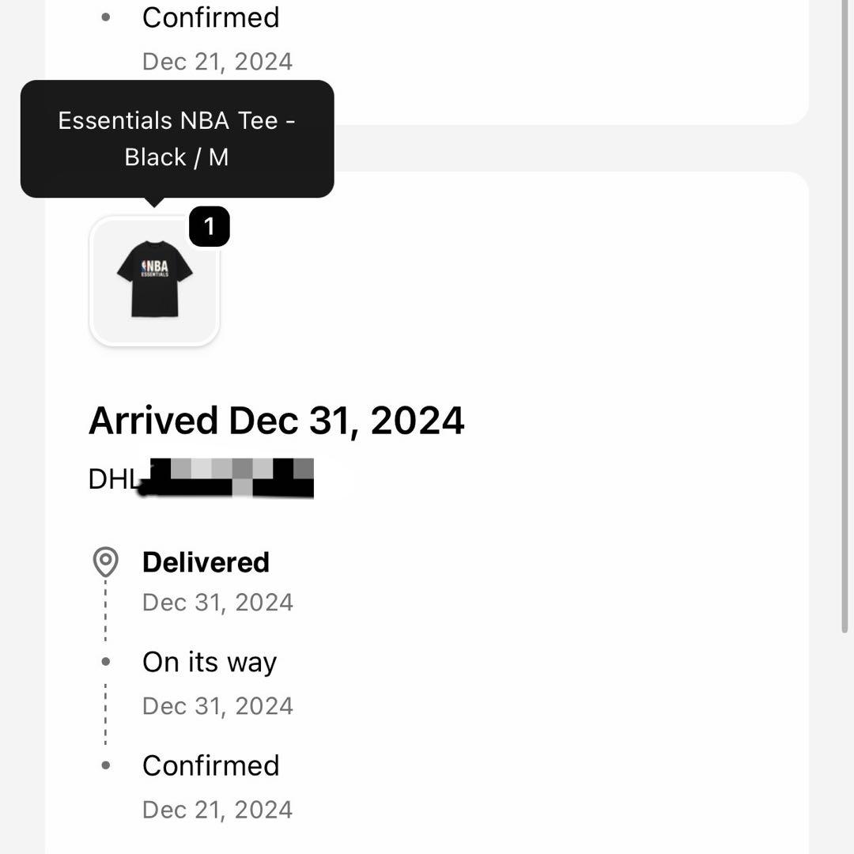Select the Delivered status label

pos(206,562)
